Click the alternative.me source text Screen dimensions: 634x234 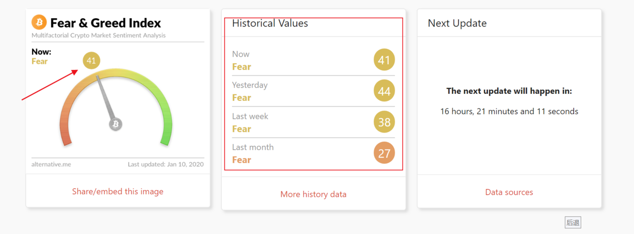pos(51,164)
